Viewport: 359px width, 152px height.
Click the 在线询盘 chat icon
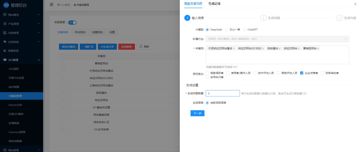click(x=5, y=42)
